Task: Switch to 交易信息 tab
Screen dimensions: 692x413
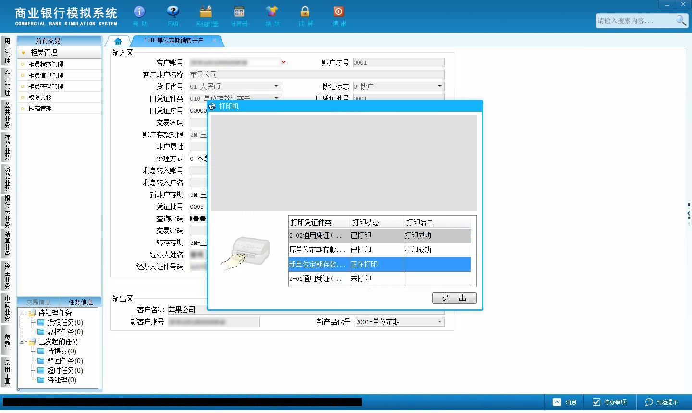Action: click(x=38, y=302)
